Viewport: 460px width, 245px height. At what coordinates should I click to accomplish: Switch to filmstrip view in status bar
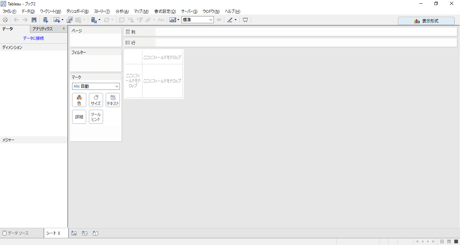coord(449,241)
